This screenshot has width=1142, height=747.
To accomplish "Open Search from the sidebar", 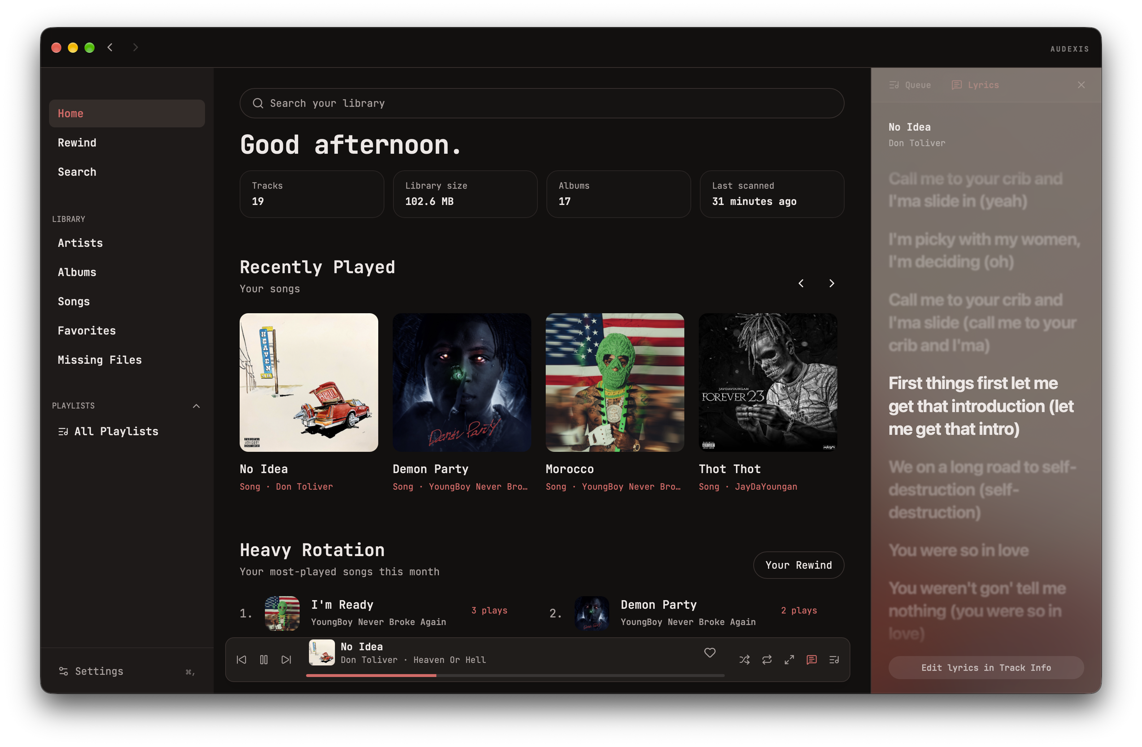I will (127, 172).
